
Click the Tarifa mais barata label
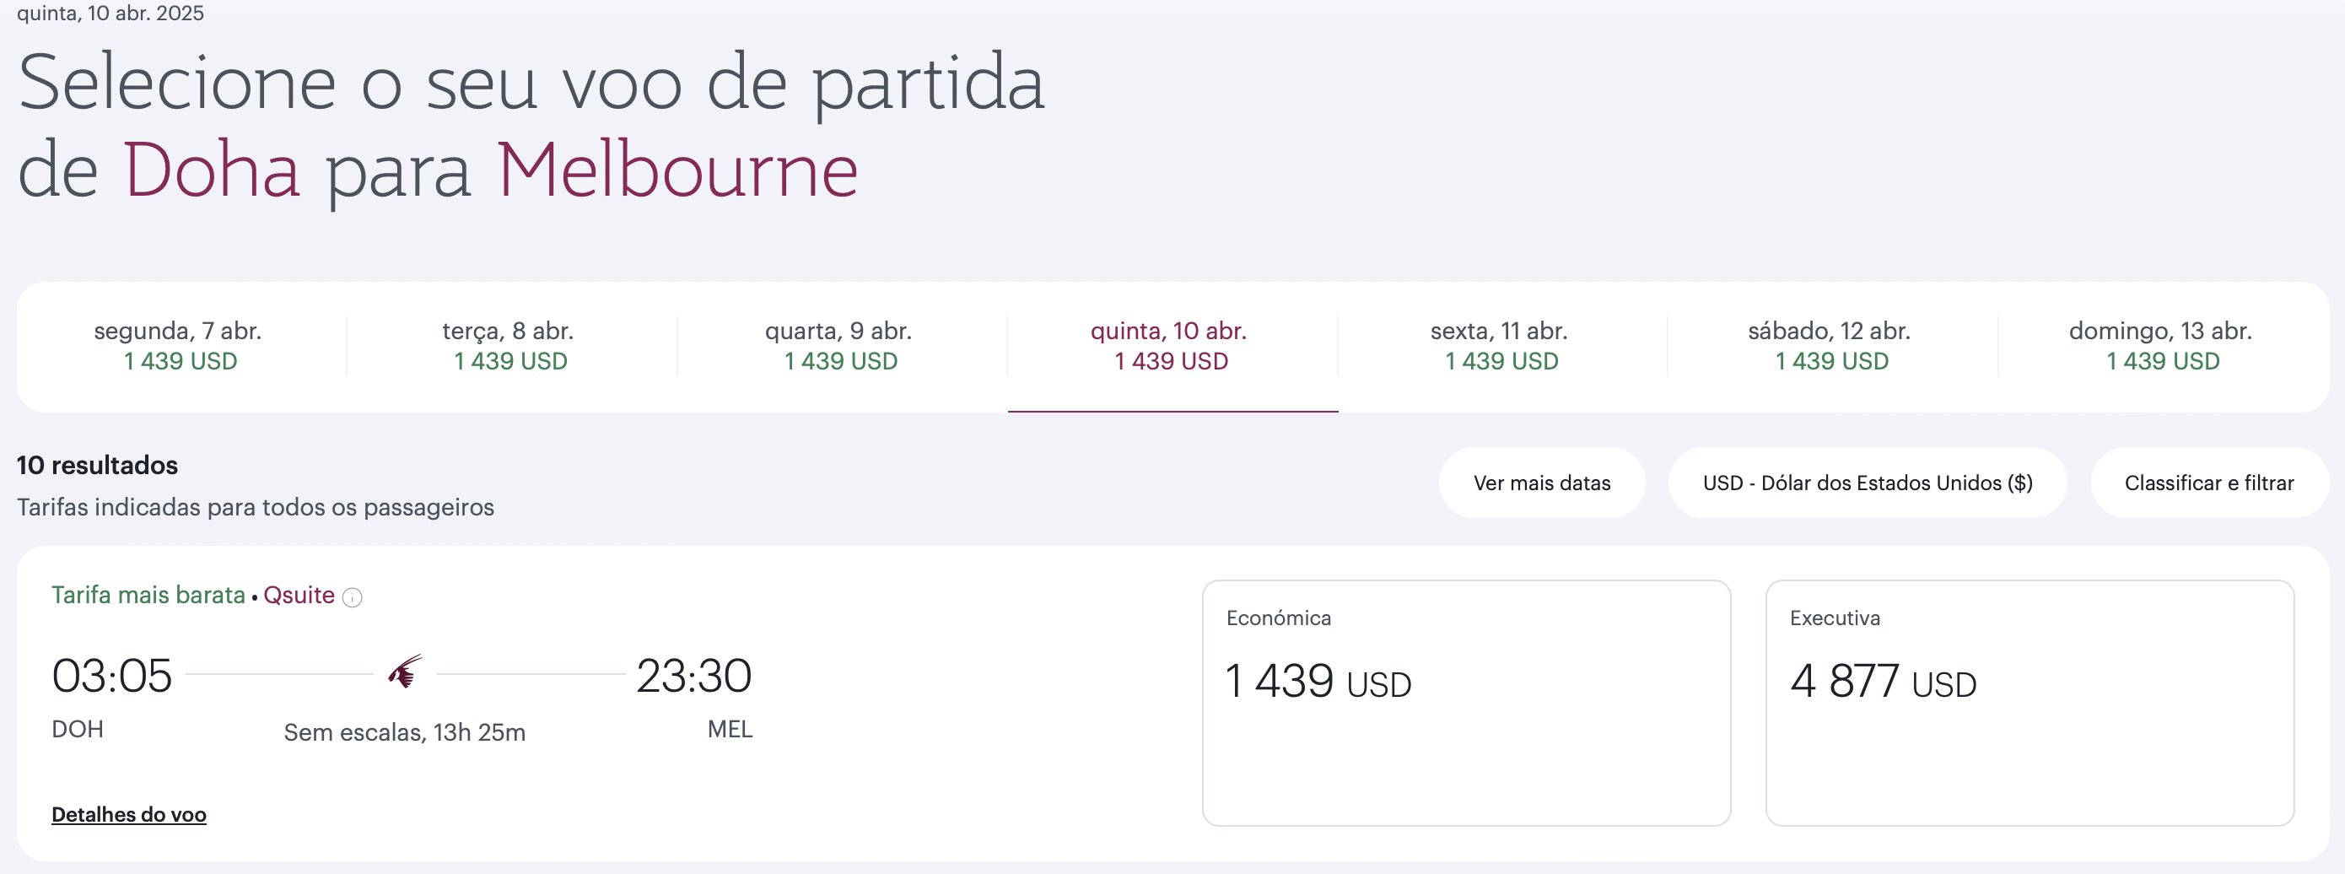[148, 596]
